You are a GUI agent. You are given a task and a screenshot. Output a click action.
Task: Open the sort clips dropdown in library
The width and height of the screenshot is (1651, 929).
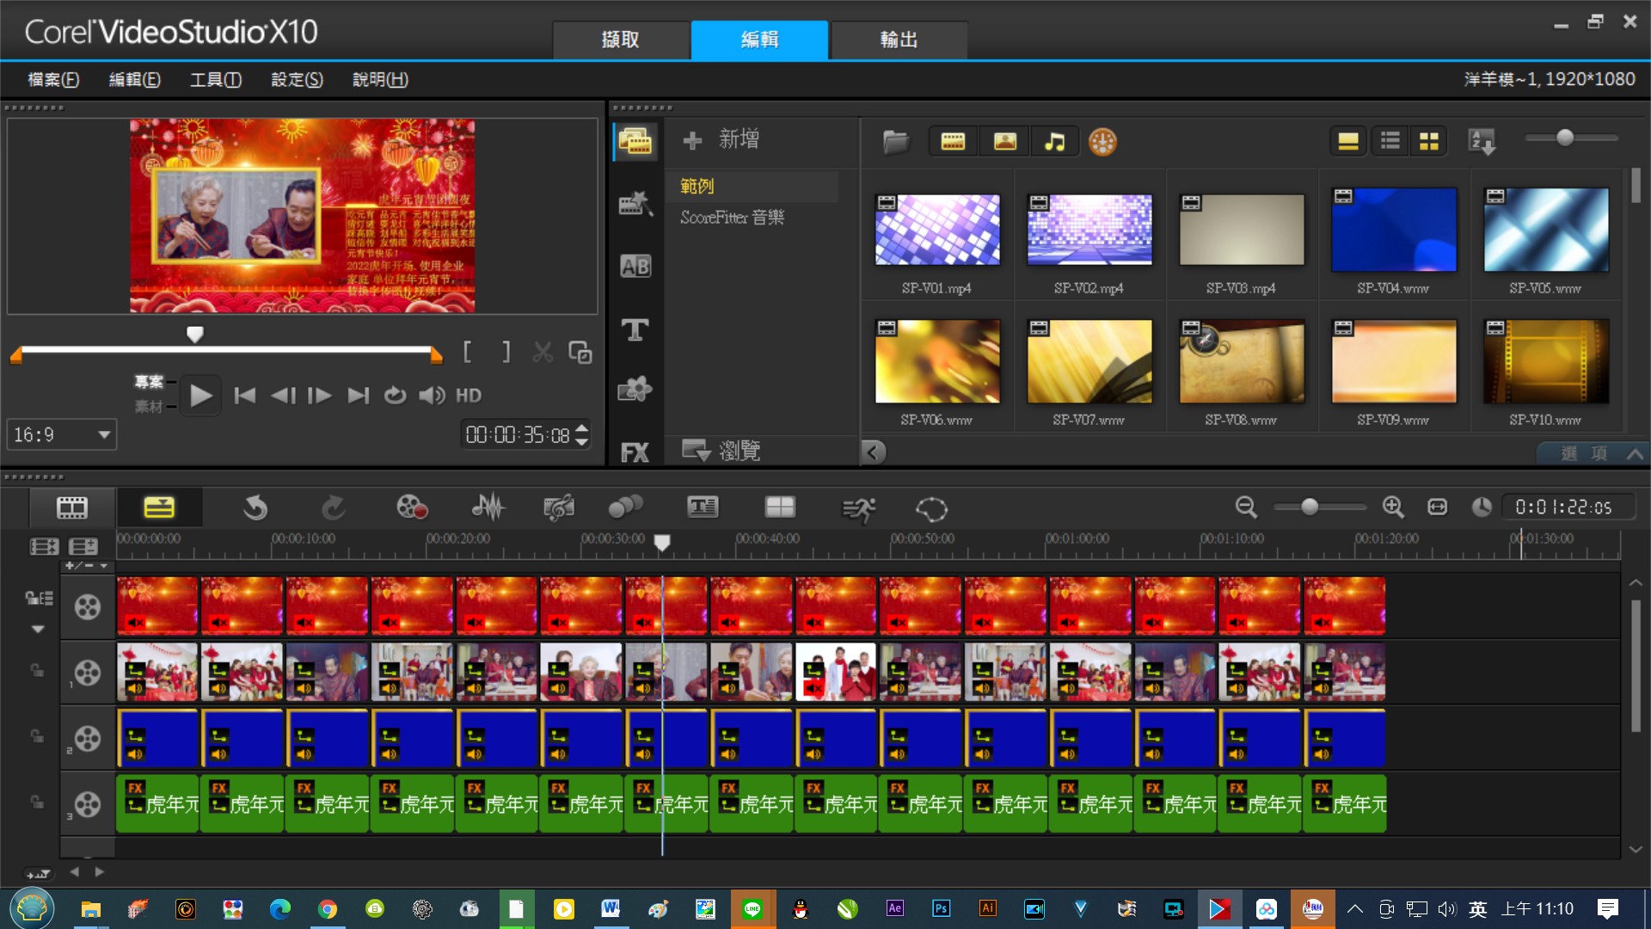click(x=1482, y=142)
